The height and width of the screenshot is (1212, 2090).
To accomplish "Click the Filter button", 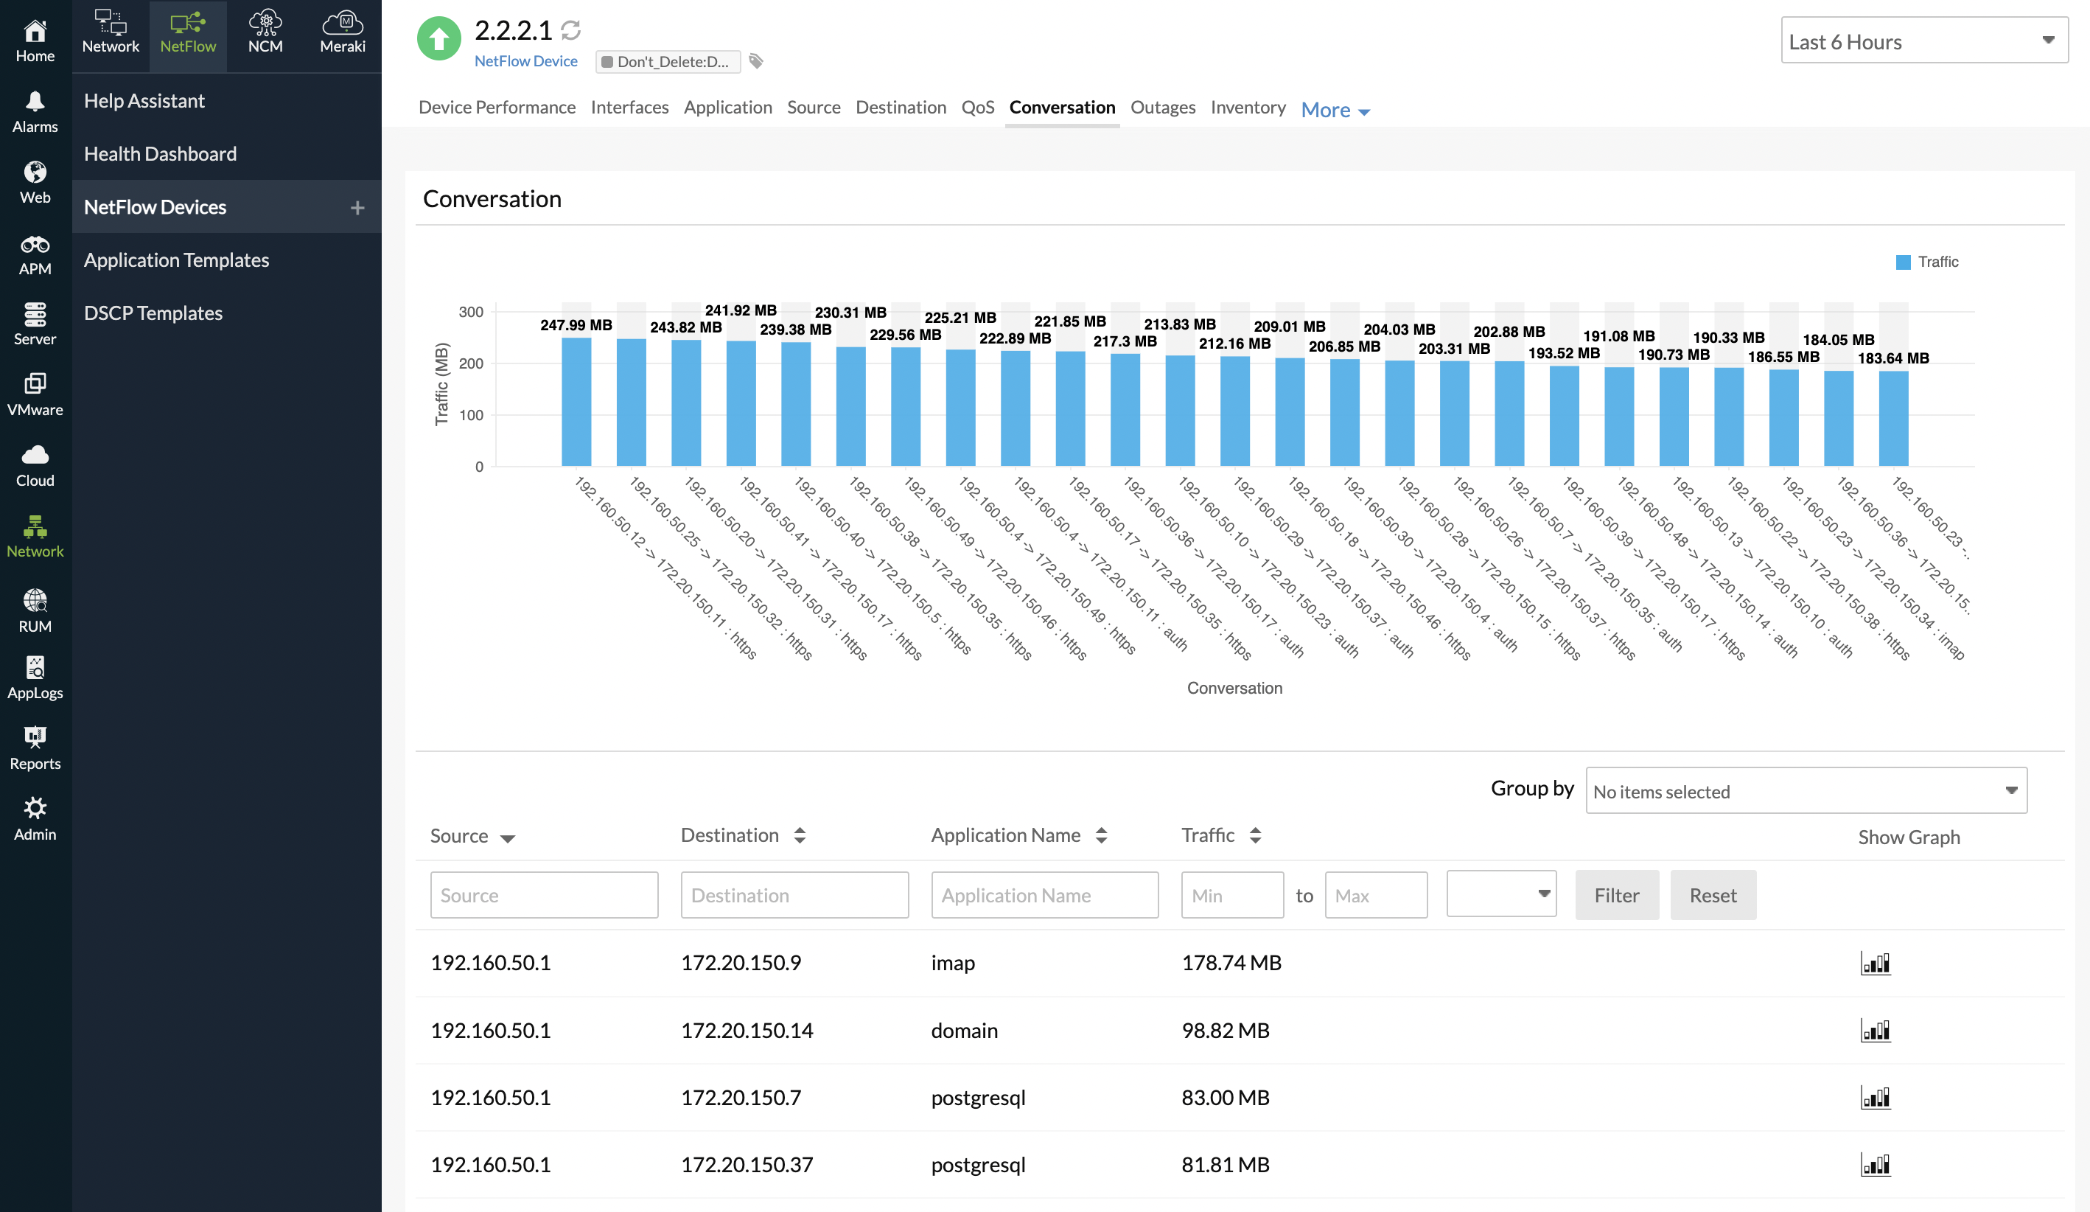I will click(x=1616, y=895).
